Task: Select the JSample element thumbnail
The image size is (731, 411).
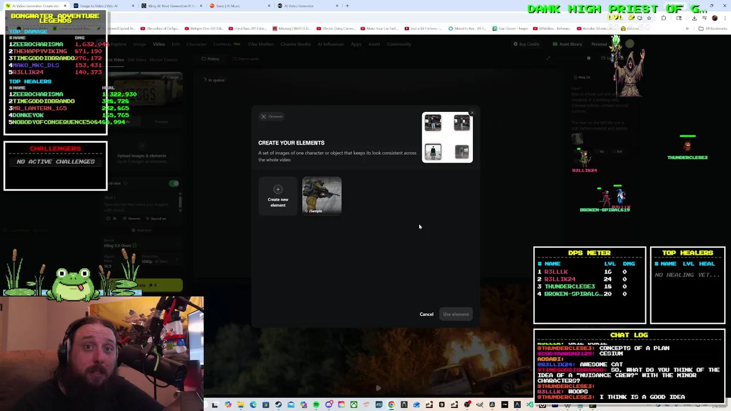Action: [322, 196]
